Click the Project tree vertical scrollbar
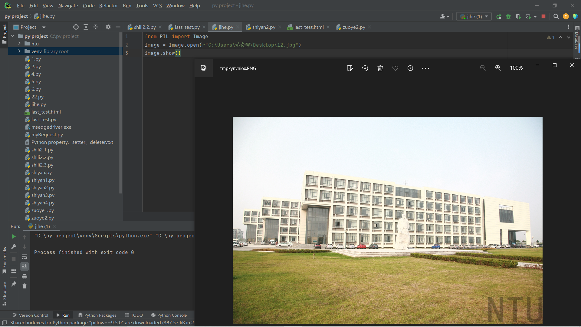 point(121,121)
